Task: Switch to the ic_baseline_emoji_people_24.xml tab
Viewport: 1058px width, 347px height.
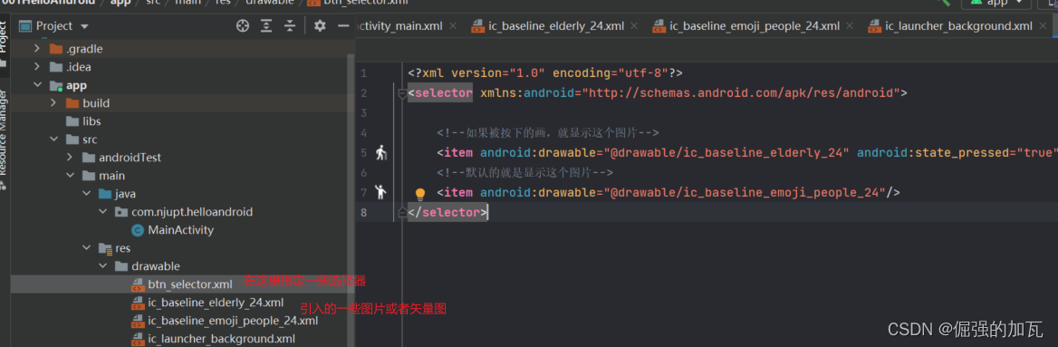Action: point(755,26)
